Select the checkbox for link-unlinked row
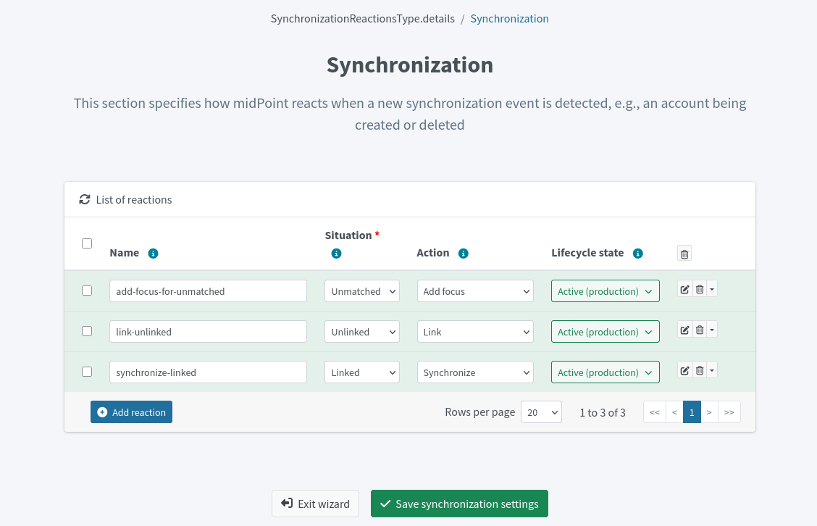817x526 pixels. pos(87,330)
